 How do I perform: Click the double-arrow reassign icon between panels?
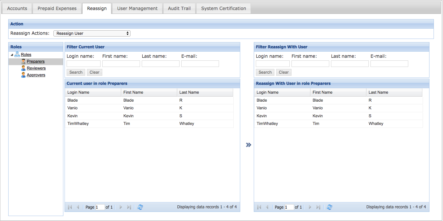point(248,145)
